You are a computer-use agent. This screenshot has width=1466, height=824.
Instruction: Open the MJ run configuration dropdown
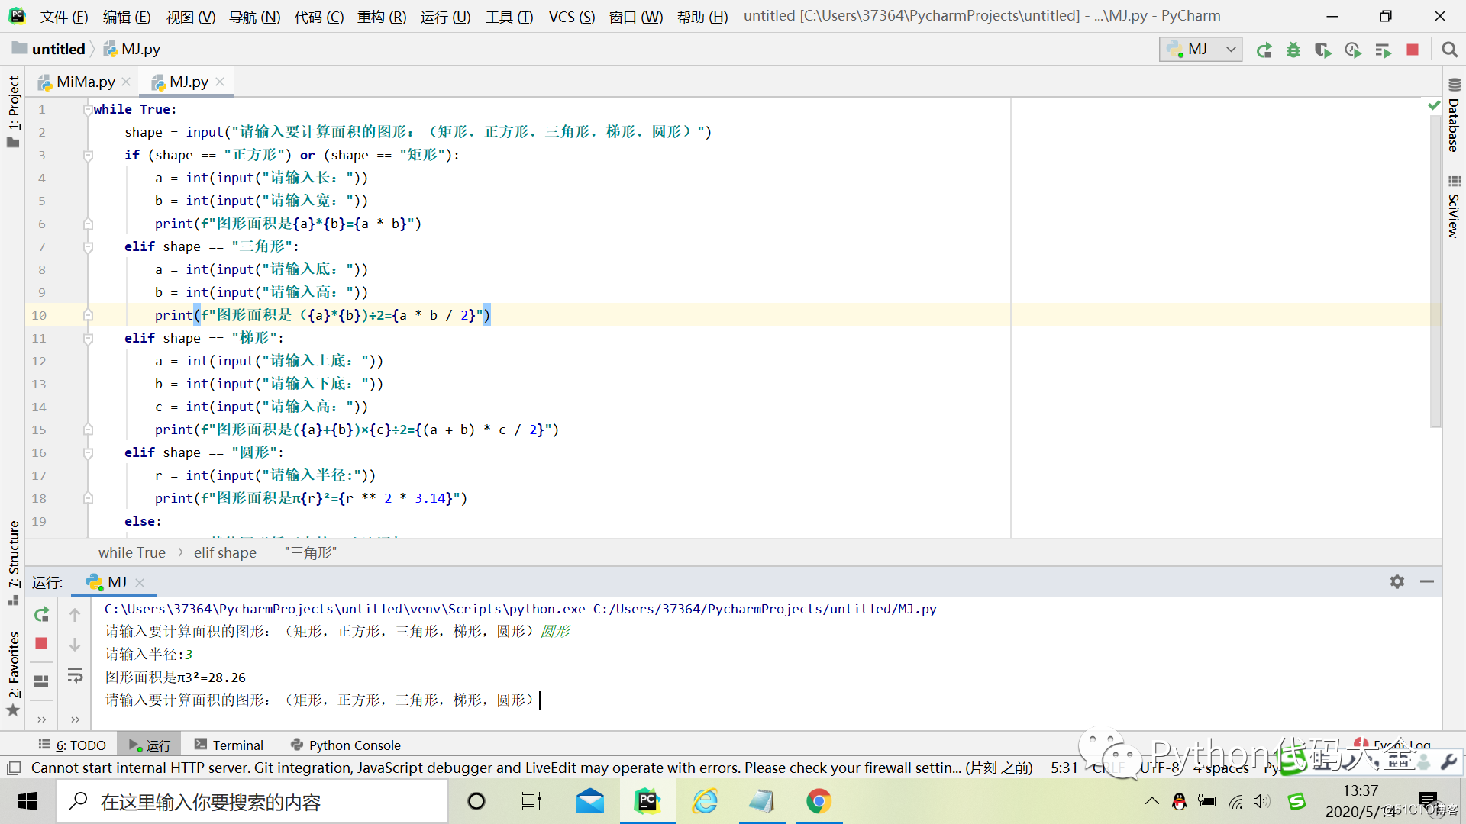[x=1200, y=50]
